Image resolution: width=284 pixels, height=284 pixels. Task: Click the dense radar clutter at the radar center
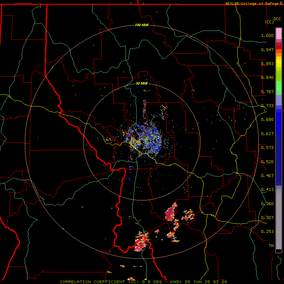pos(143,139)
